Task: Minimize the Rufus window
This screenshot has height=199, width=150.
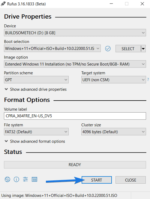Action: pos(111,4)
